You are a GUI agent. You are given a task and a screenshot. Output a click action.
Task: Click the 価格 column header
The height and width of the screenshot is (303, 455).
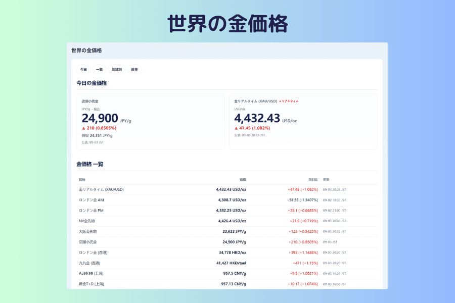pos(243,179)
